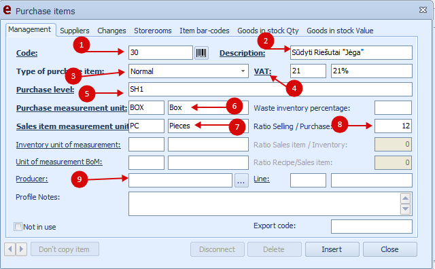Go to next record arrow
This screenshot has width=435, height=269.
pos(21,249)
